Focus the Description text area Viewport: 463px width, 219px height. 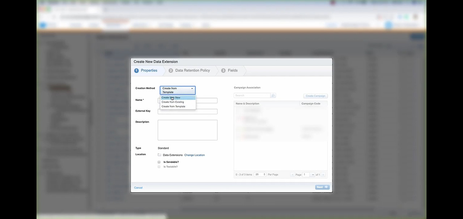pyautogui.click(x=187, y=130)
